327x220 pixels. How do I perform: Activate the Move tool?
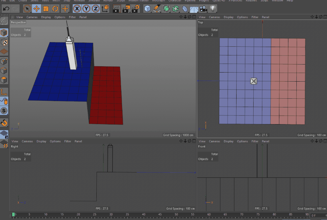click(37, 9)
